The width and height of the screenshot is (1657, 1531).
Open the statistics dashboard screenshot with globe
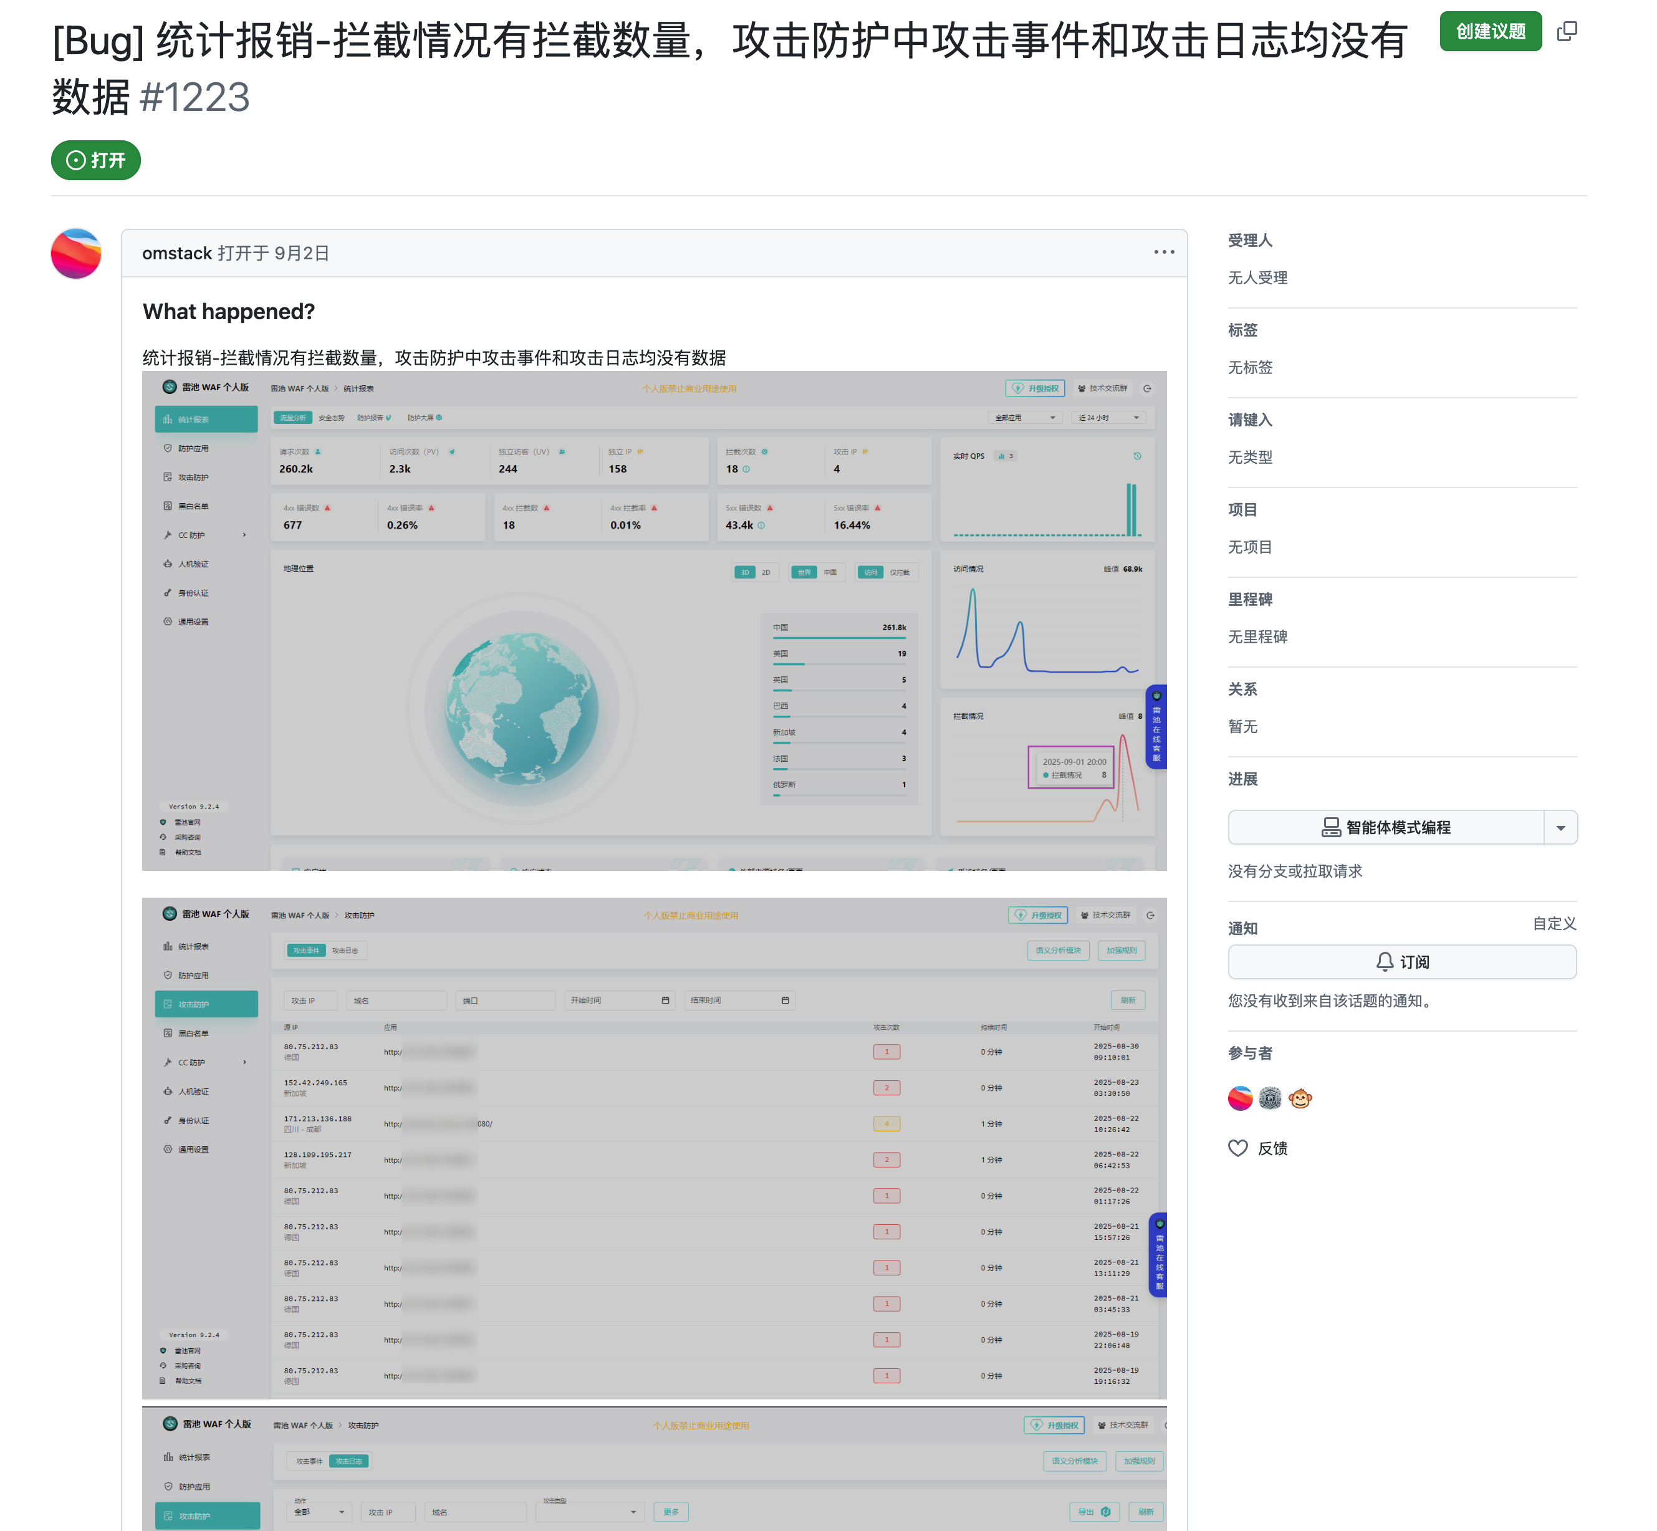coord(654,622)
